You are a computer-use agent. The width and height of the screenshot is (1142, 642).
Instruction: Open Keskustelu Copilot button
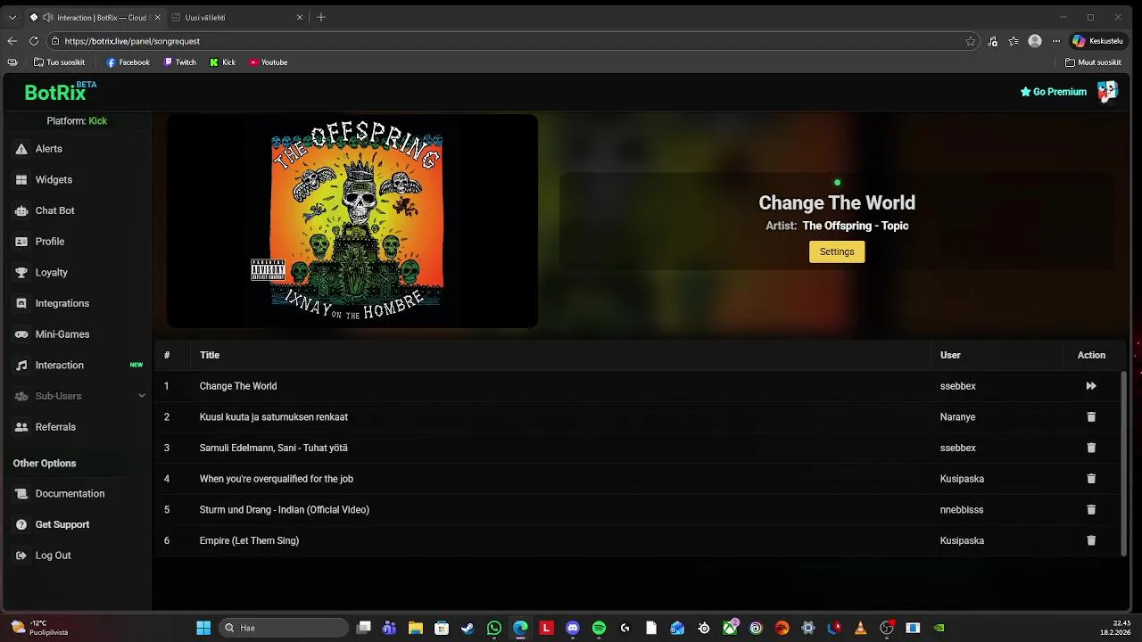tap(1098, 41)
